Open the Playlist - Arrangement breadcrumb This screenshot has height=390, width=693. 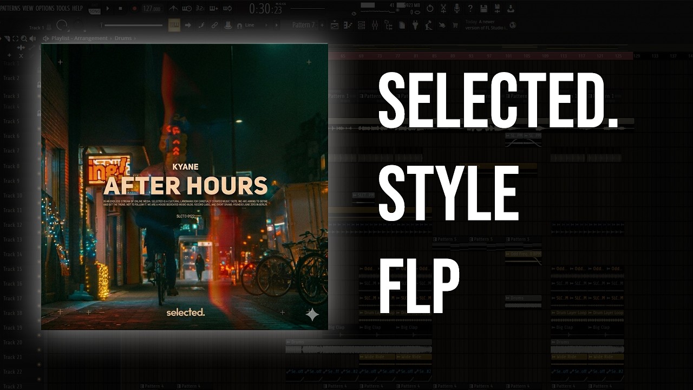[x=80, y=38]
